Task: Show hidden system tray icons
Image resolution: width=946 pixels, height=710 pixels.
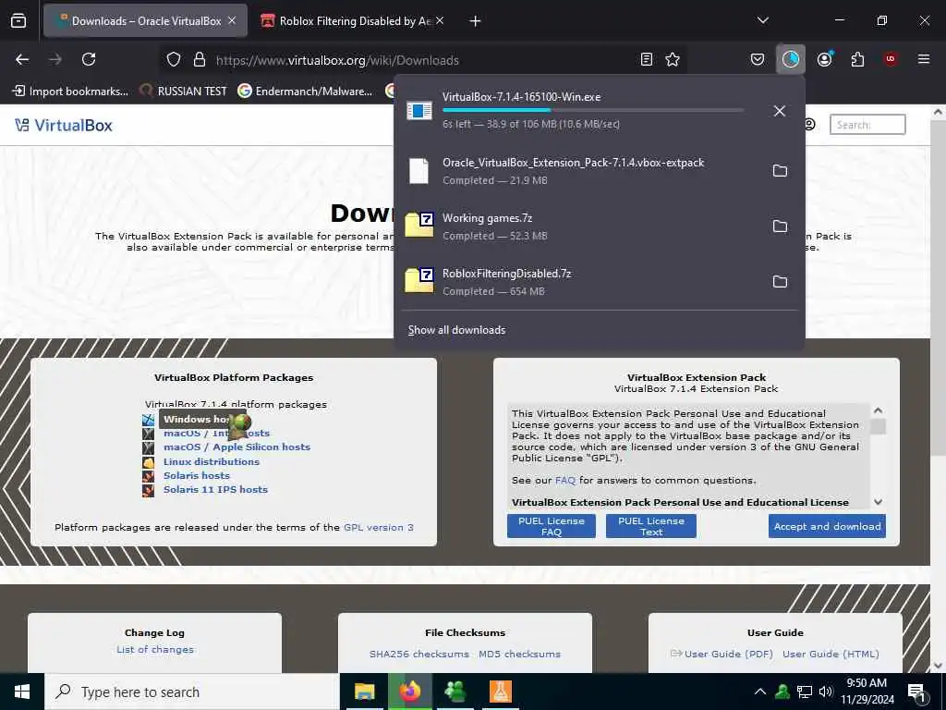Action: (760, 692)
